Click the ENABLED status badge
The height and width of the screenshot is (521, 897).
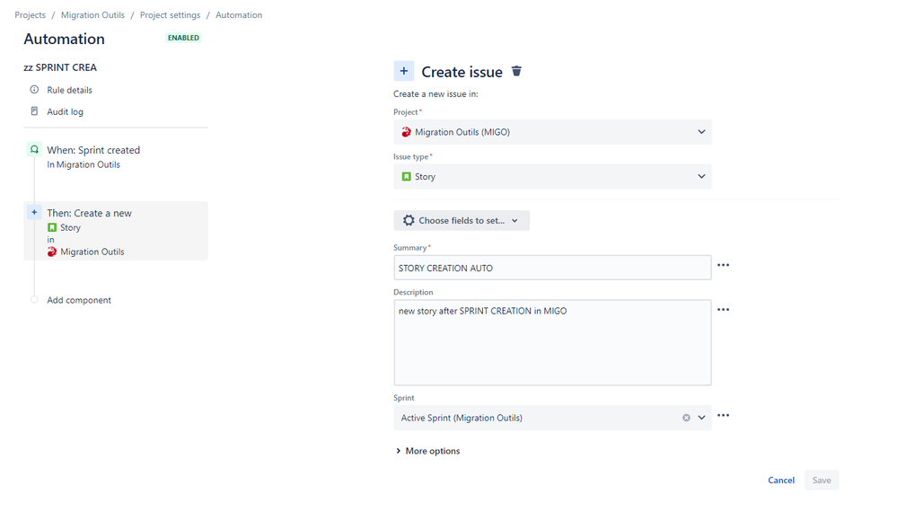(x=183, y=38)
